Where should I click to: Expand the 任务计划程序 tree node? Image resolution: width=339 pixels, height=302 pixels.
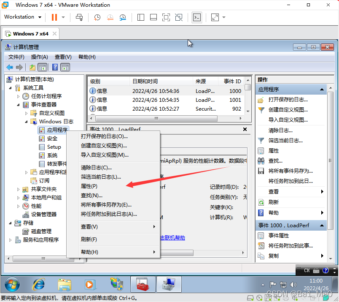pyautogui.click(x=19, y=96)
